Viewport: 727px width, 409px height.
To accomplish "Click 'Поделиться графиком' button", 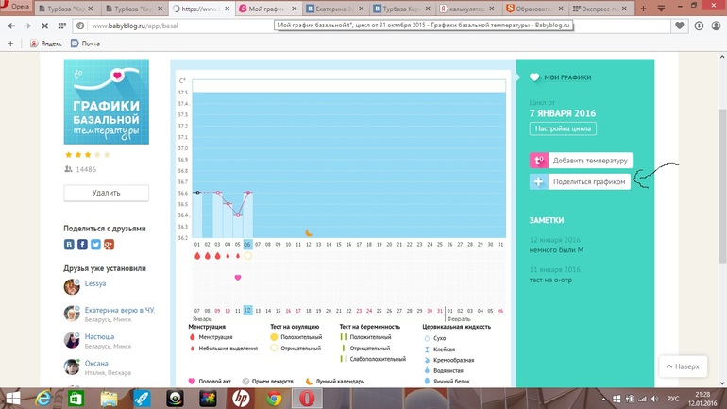I will [580, 181].
